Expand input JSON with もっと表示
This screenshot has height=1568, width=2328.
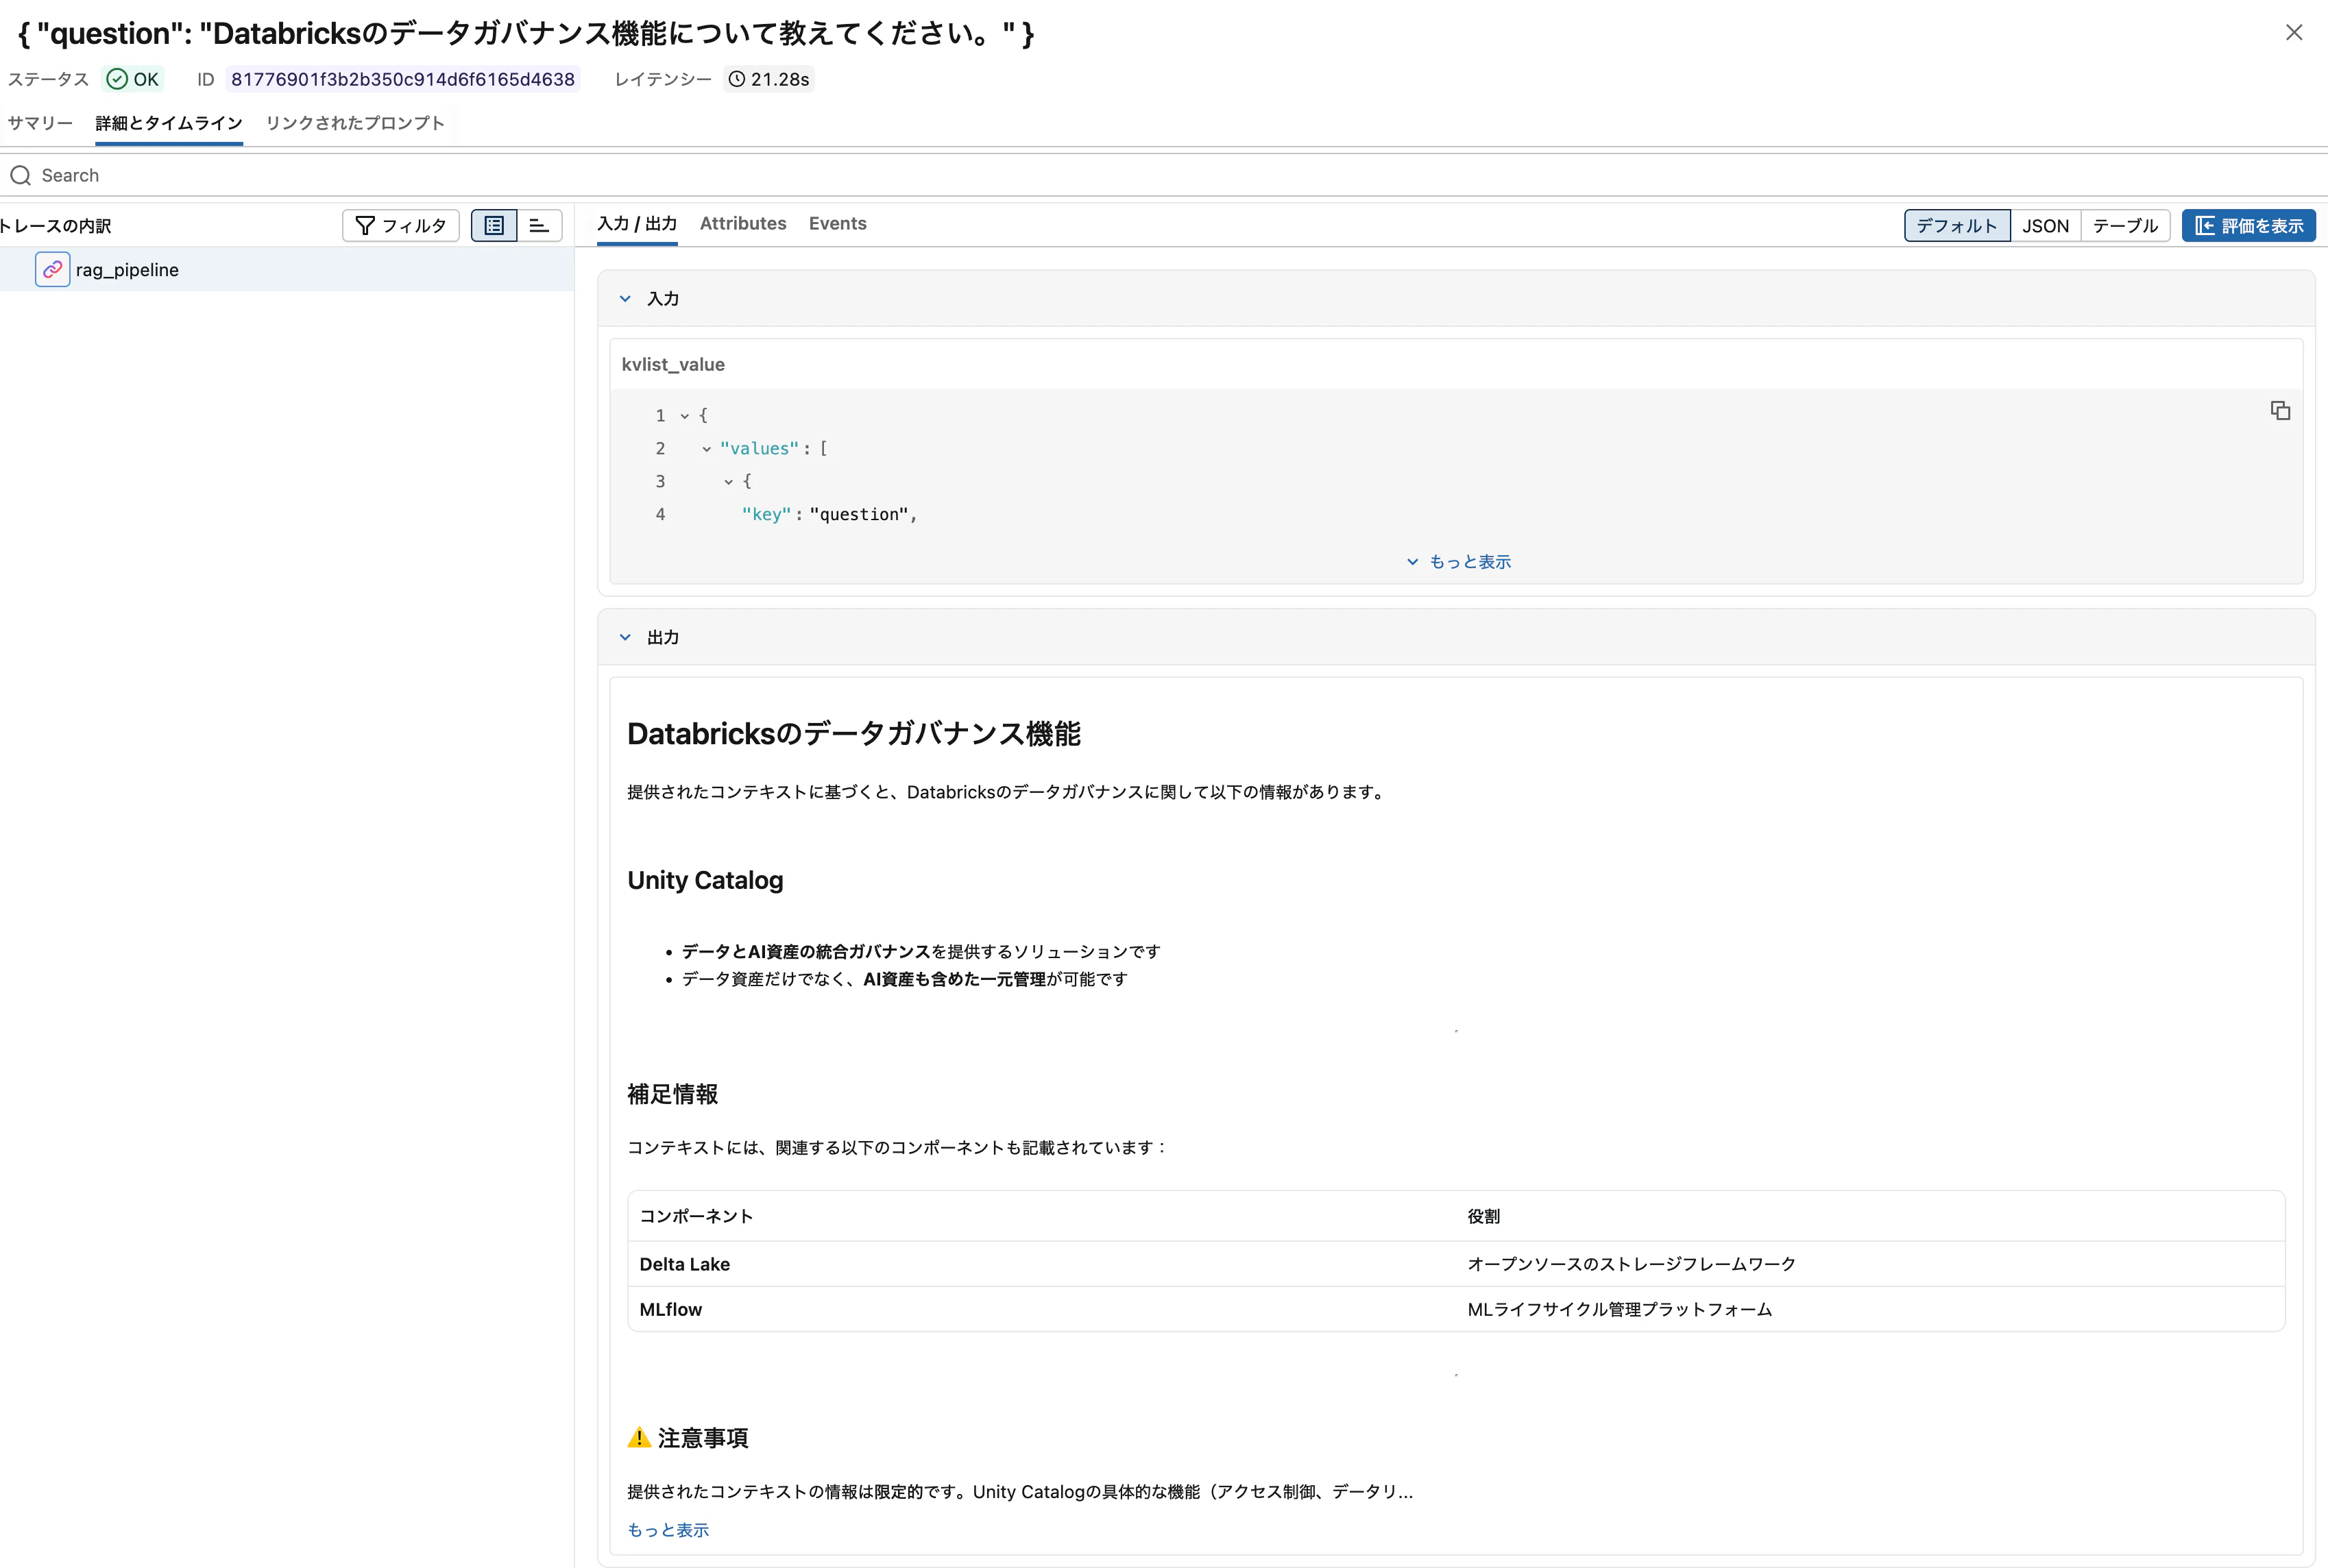pos(1457,561)
